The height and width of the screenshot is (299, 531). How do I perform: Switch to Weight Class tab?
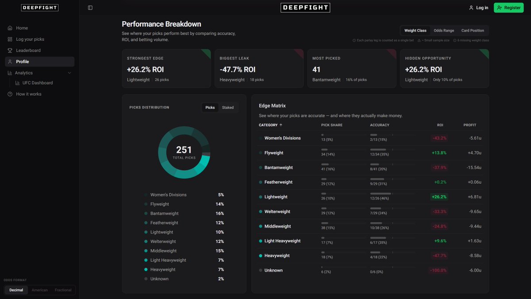pyautogui.click(x=416, y=31)
